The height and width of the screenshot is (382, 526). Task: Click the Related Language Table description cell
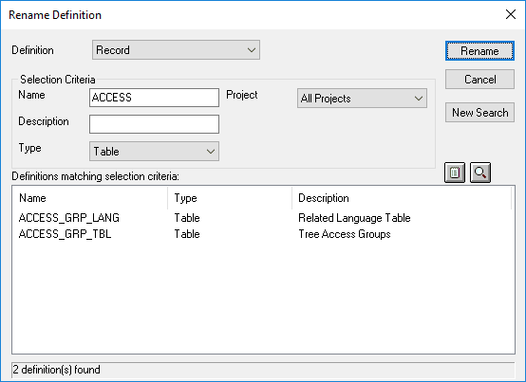354,218
